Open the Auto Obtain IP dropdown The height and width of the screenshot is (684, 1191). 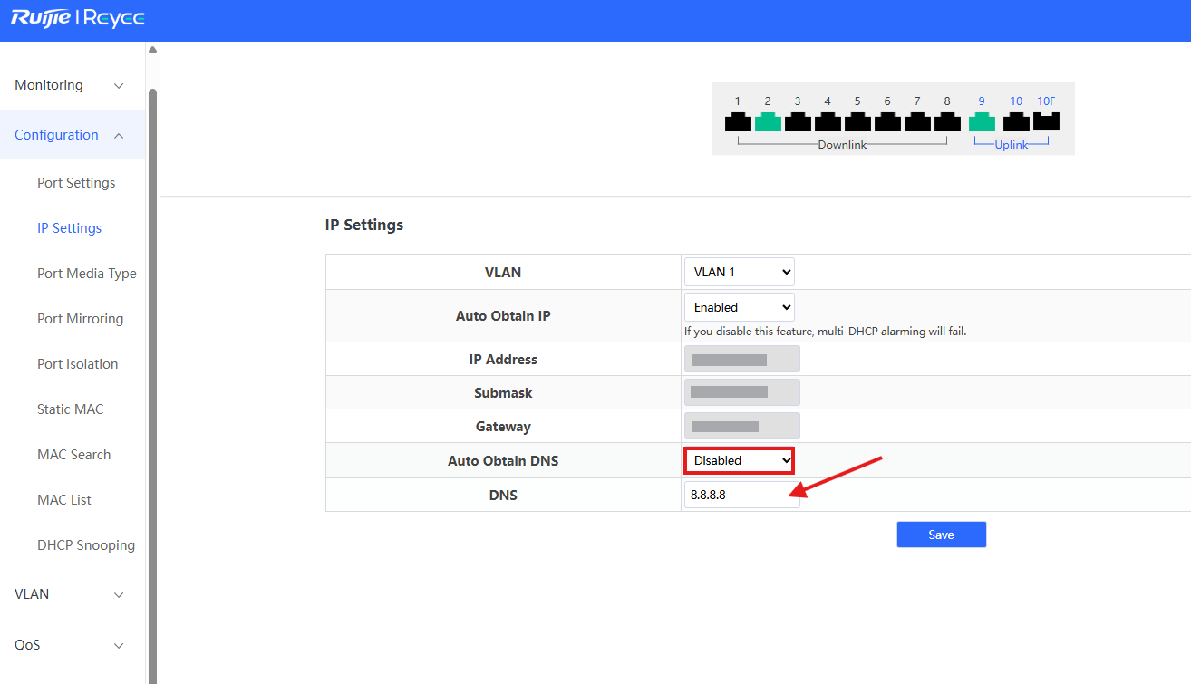[739, 306]
